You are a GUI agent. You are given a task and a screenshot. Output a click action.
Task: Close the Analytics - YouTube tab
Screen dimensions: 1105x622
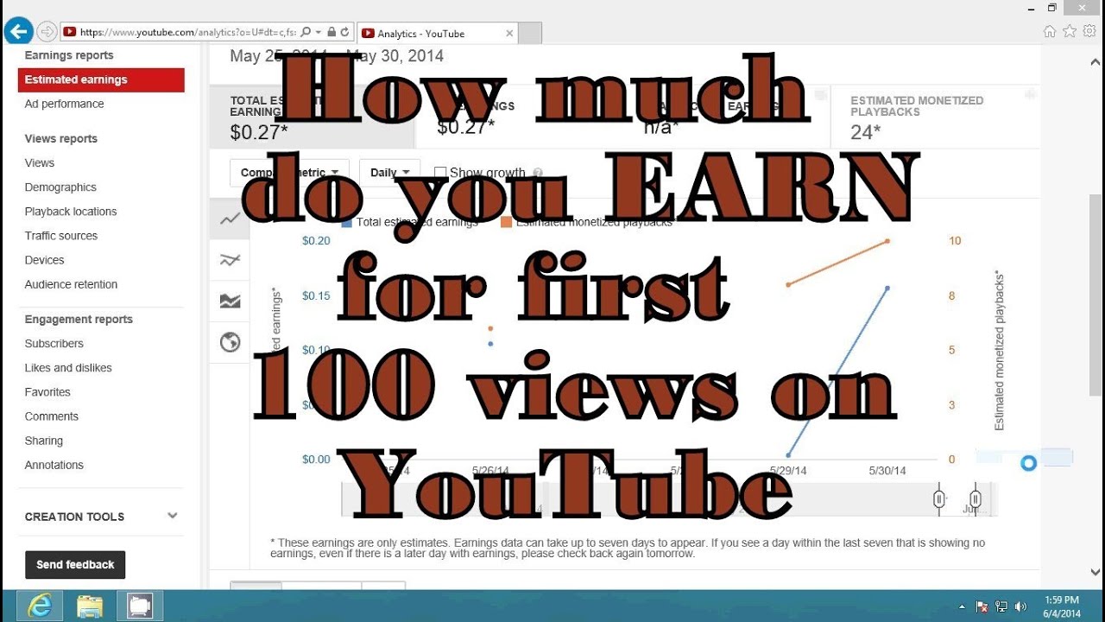pyautogui.click(x=509, y=34)
